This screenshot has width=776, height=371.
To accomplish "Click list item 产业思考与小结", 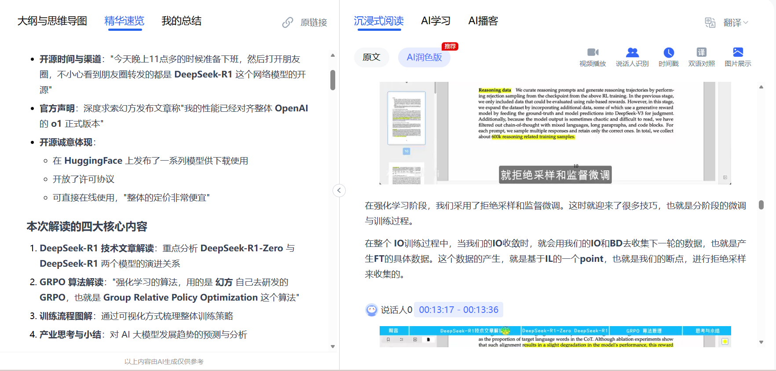I will [143, 334].
